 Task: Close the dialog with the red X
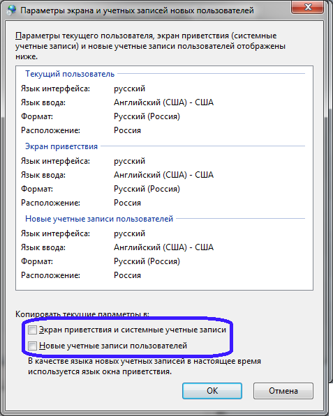307,6
